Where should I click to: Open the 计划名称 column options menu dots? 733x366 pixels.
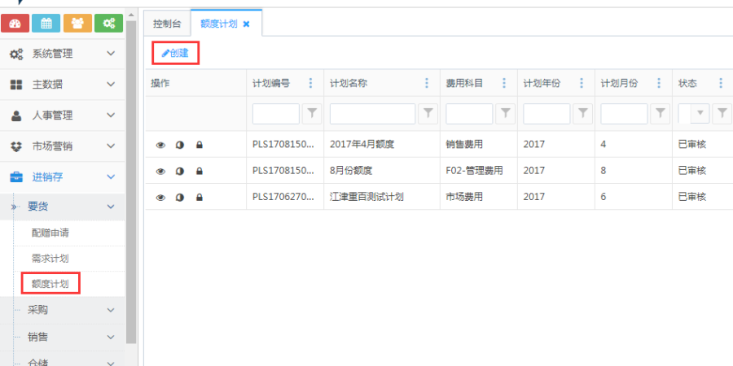[x=428, y=84]
